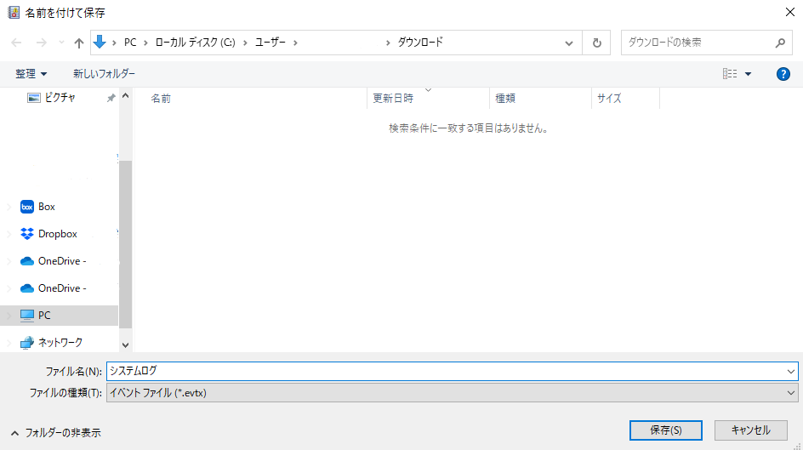Expand chevron after ユーザー in breadcrumb

click(295, 43)
